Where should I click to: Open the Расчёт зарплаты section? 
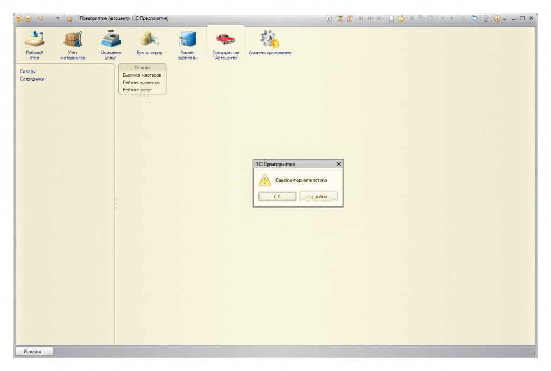click(188, 45)
